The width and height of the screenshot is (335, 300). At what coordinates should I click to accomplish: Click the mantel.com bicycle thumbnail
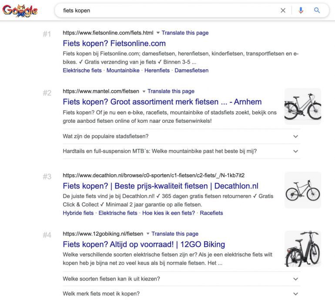[x=302, y=106]
